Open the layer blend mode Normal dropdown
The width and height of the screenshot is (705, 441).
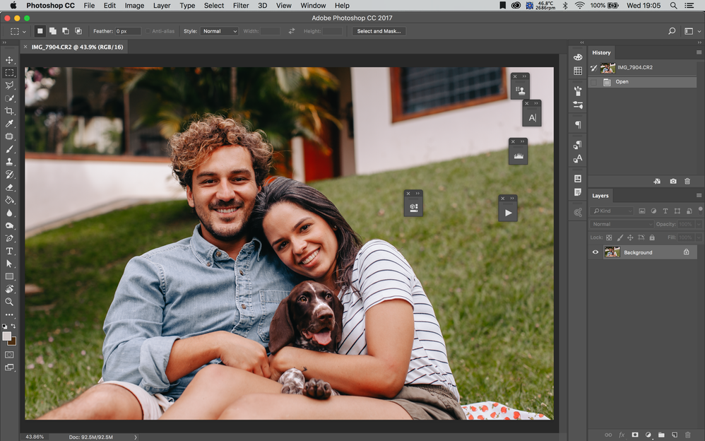622,224
